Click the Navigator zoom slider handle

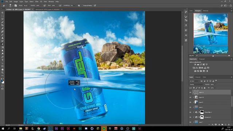213,56
